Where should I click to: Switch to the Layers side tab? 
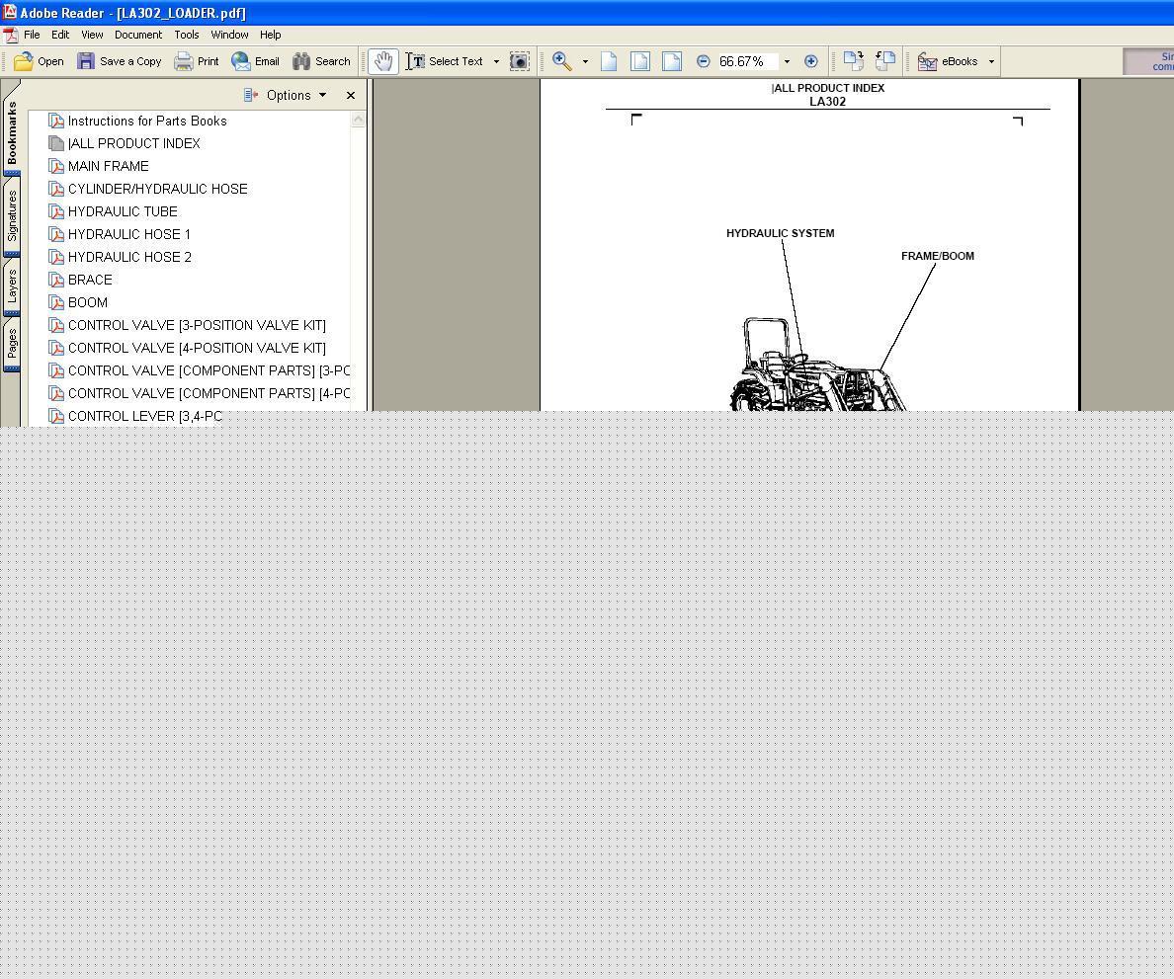pos(12,286)
